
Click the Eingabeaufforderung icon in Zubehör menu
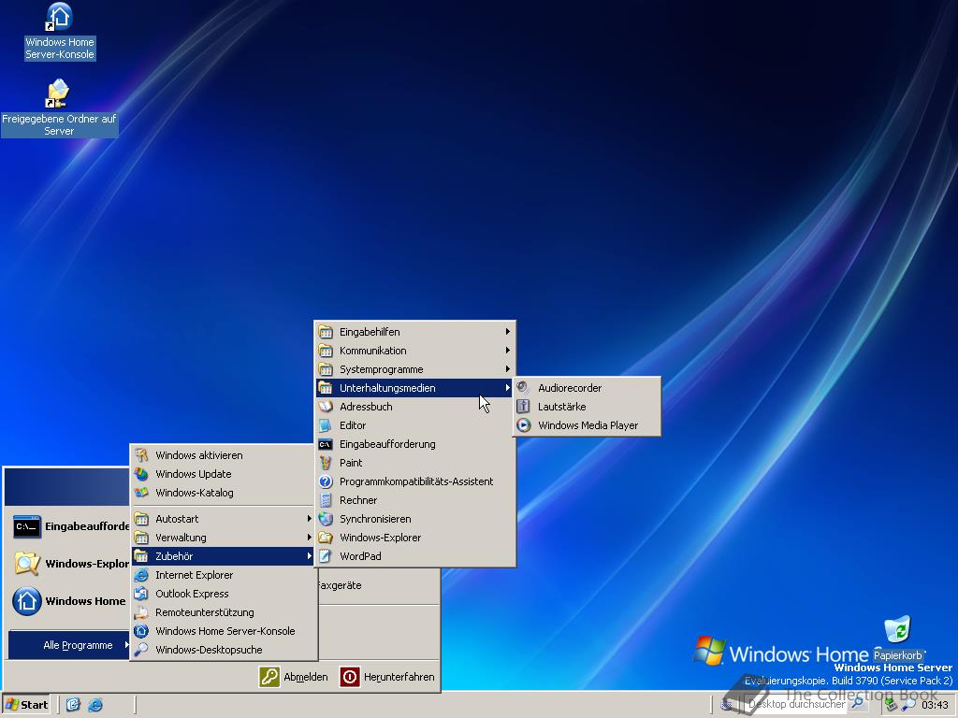[326, 444]
